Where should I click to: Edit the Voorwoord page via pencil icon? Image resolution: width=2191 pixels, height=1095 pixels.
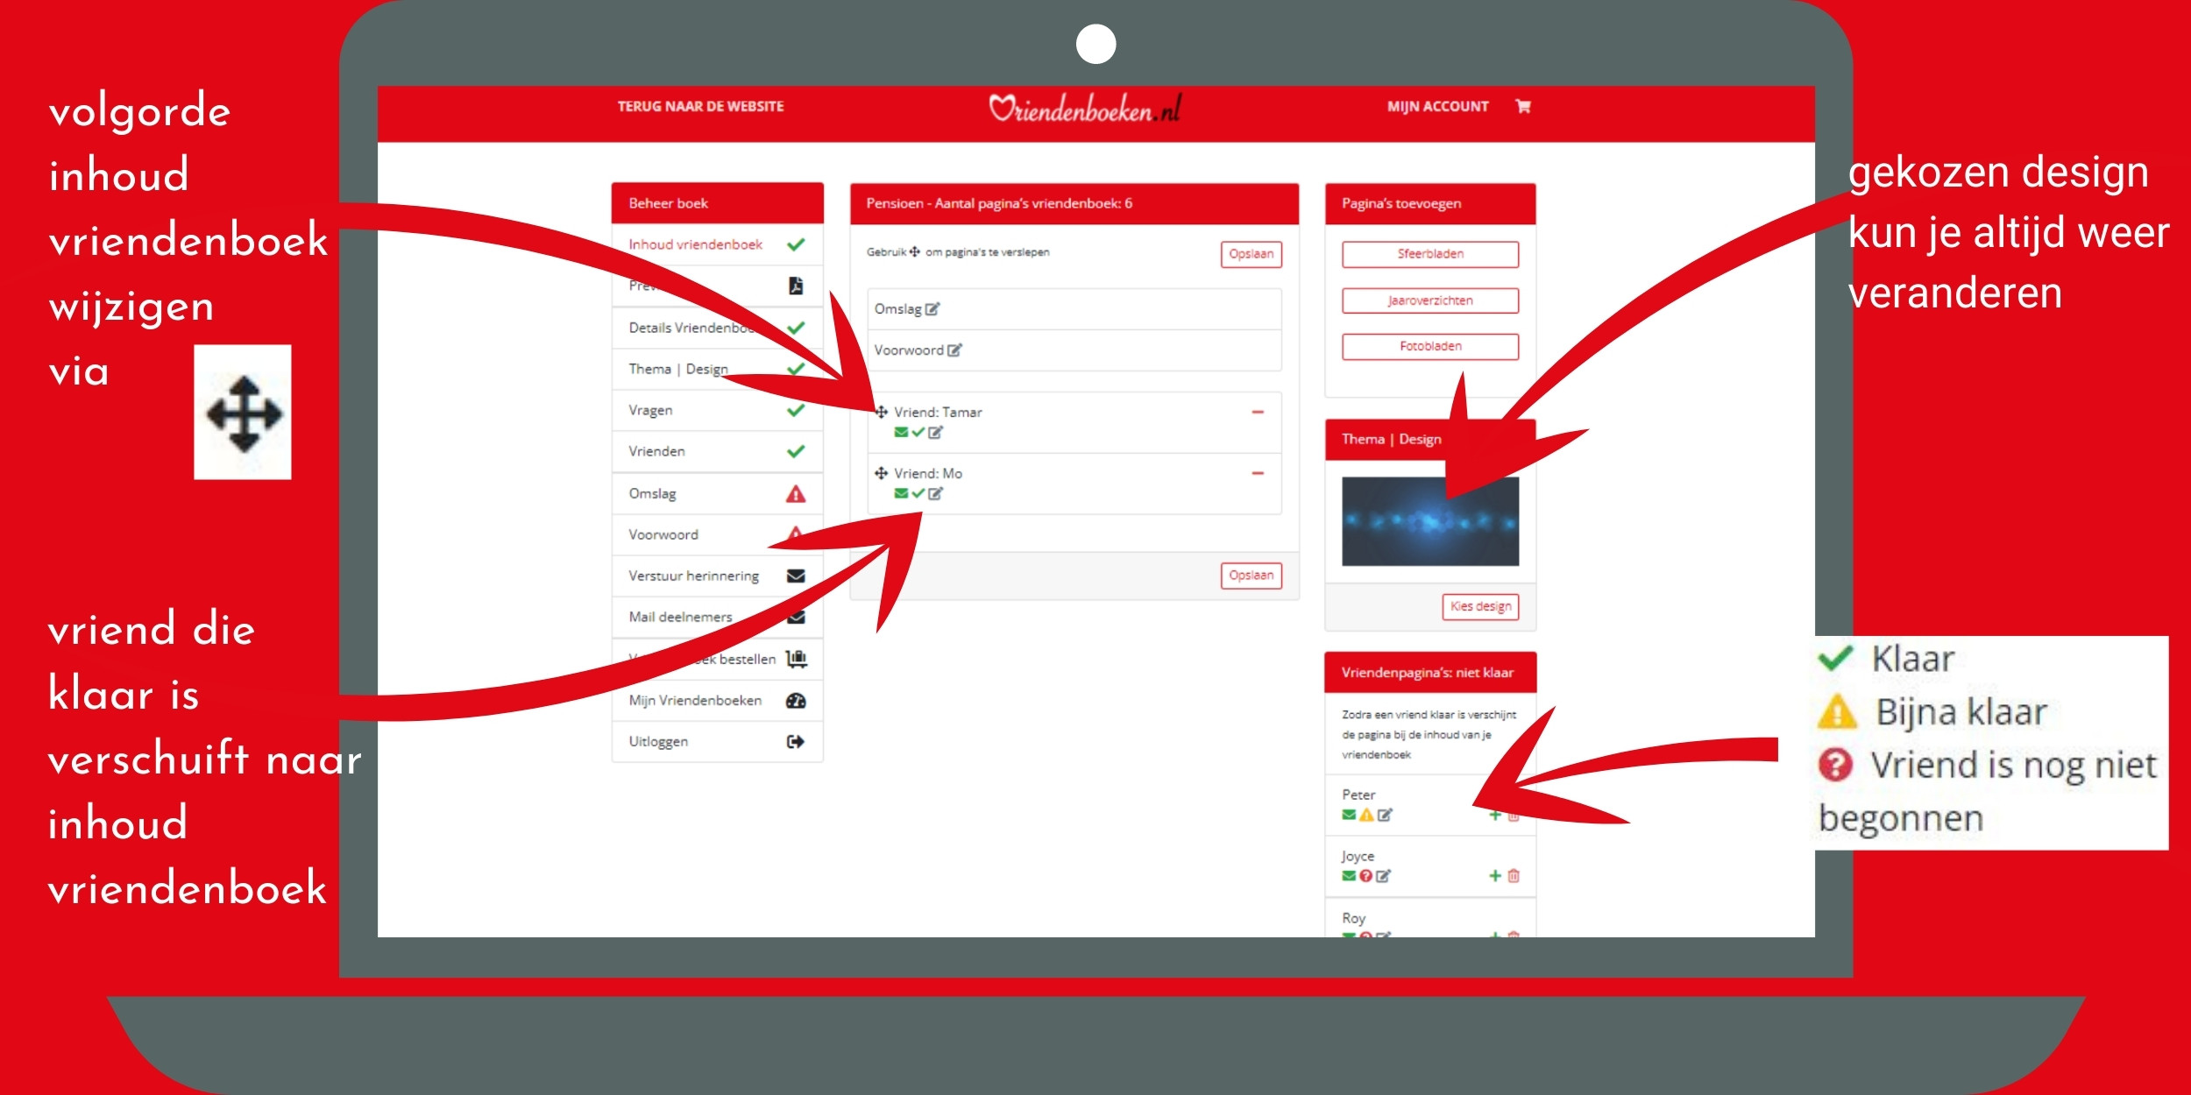[954, 350]
